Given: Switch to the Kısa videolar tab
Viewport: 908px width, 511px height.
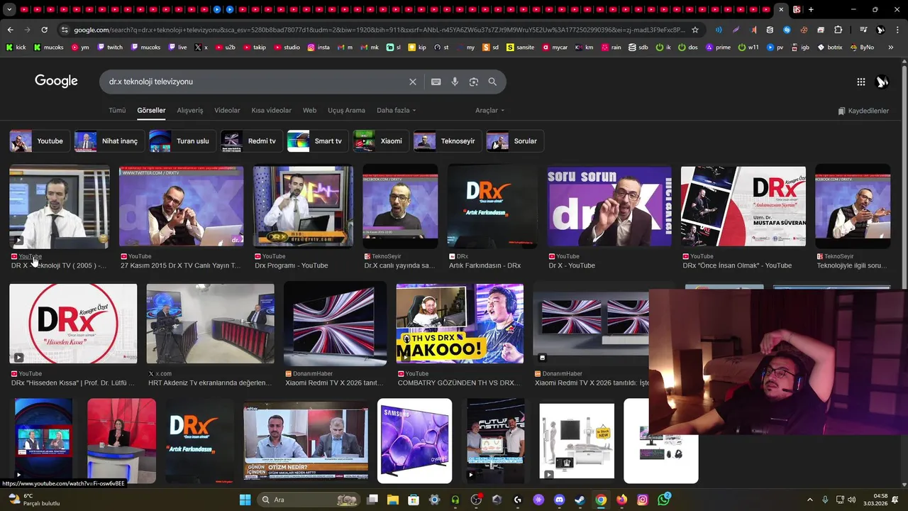Looking at the screenshot, I should click(x=272, y=111).
